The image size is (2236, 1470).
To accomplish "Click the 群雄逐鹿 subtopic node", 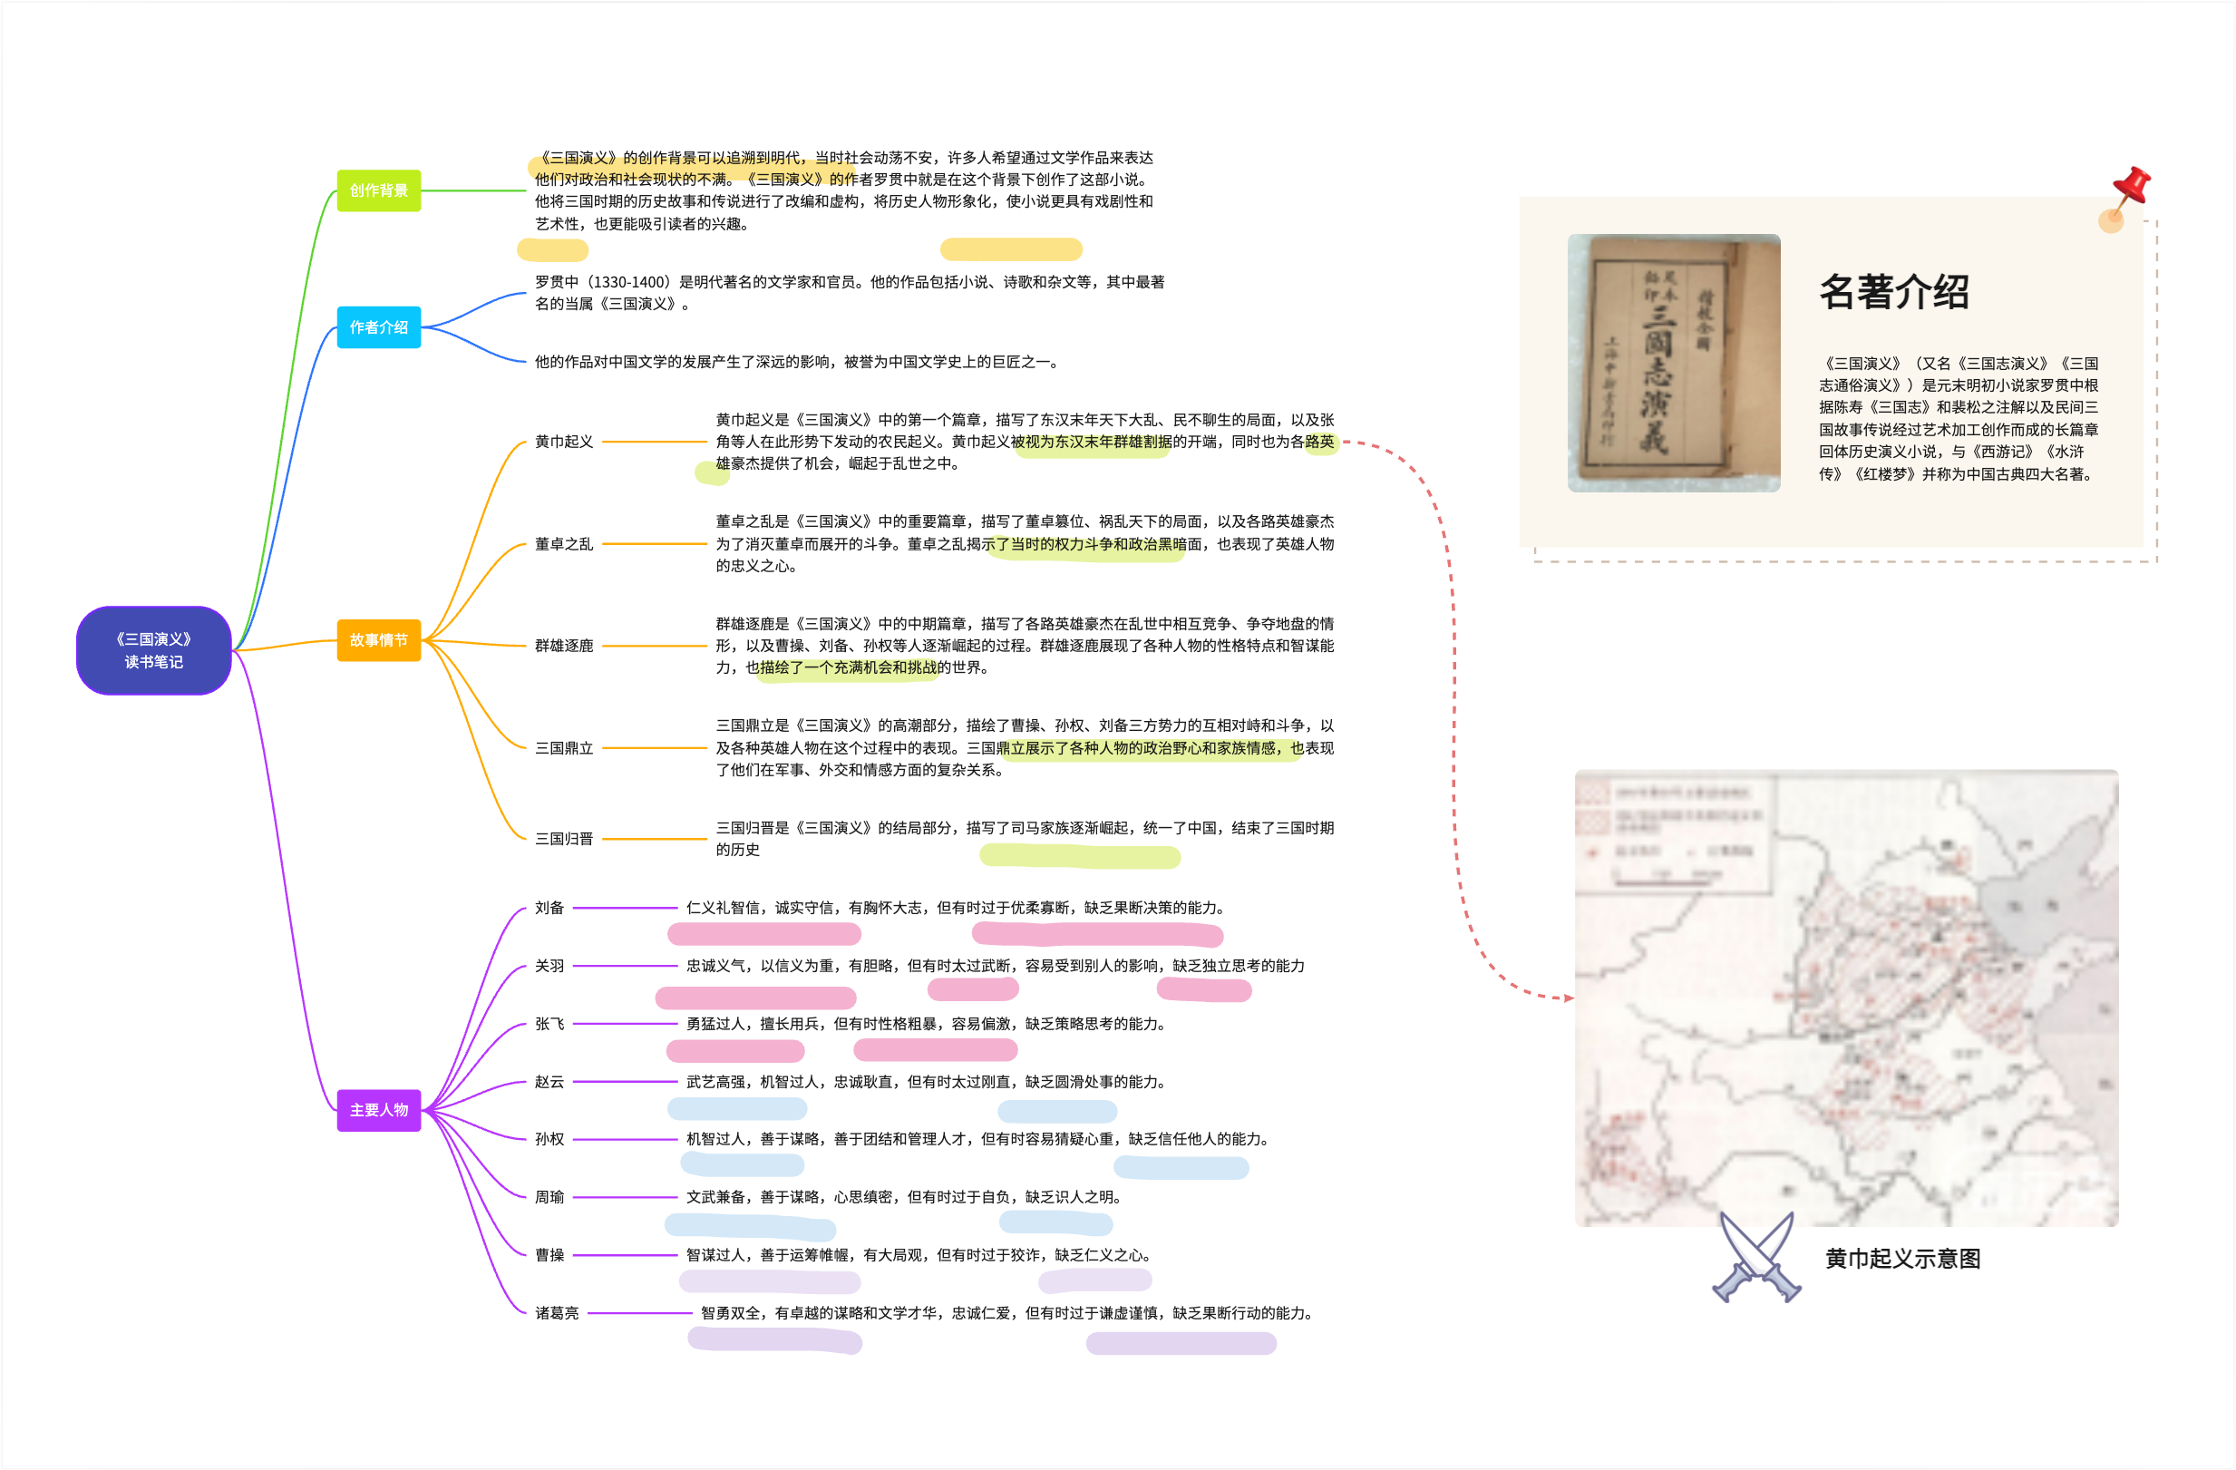I will point(564,646).
